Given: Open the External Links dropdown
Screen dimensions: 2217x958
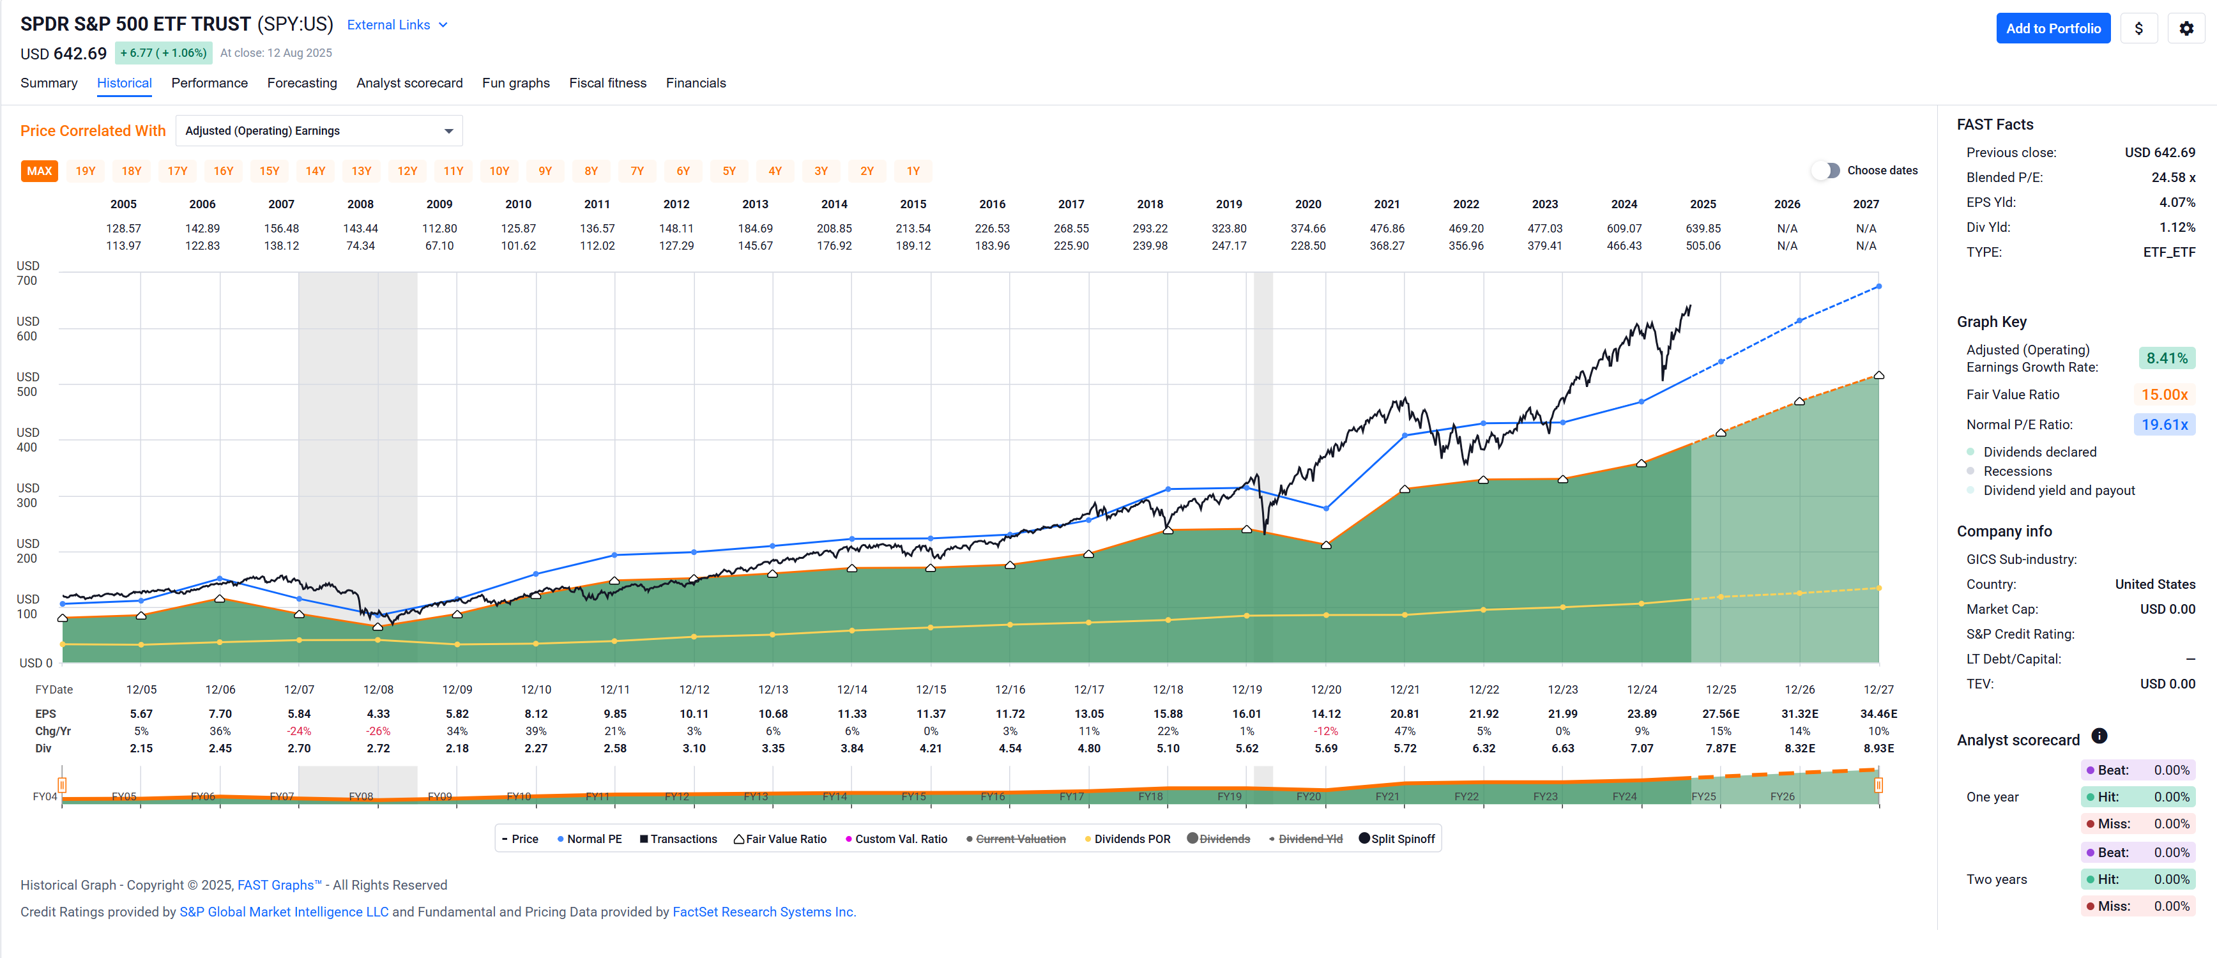Looking at the screenshot, I should coord(397,25).
